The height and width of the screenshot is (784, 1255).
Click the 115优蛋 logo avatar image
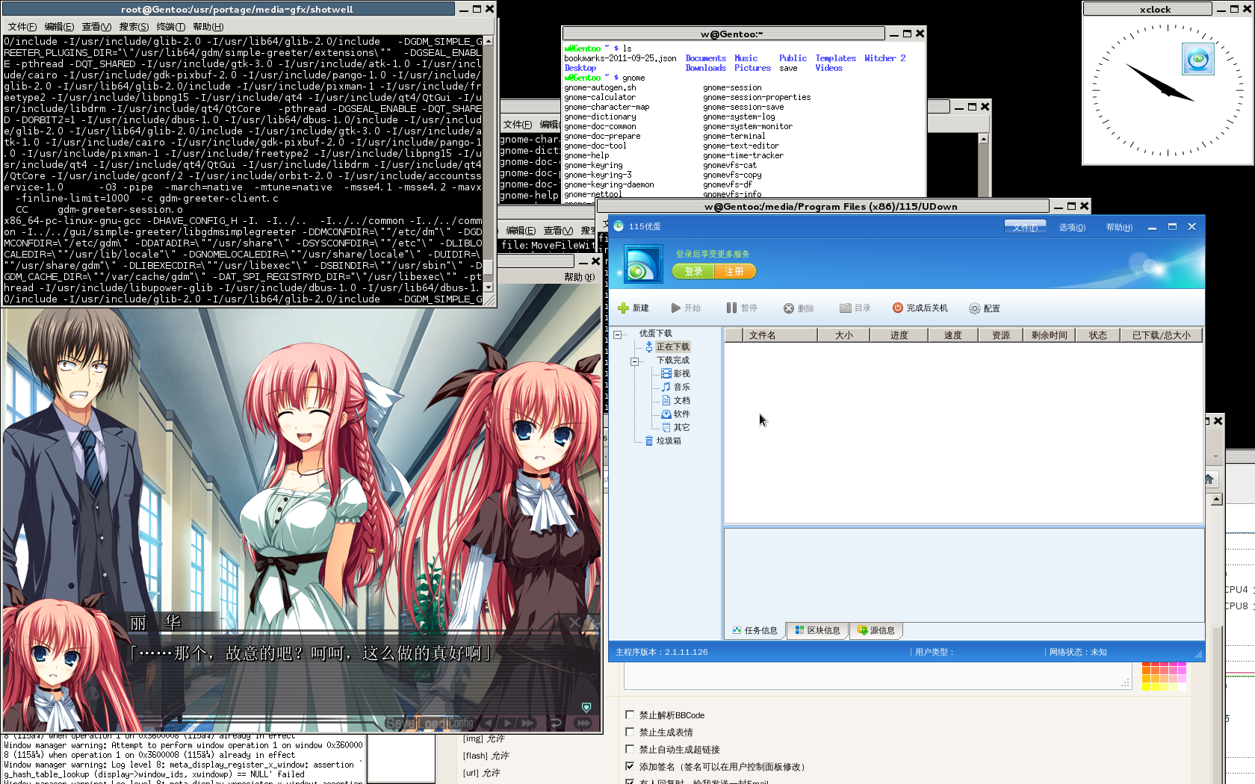pyautogui.click(x=643, y=264)
